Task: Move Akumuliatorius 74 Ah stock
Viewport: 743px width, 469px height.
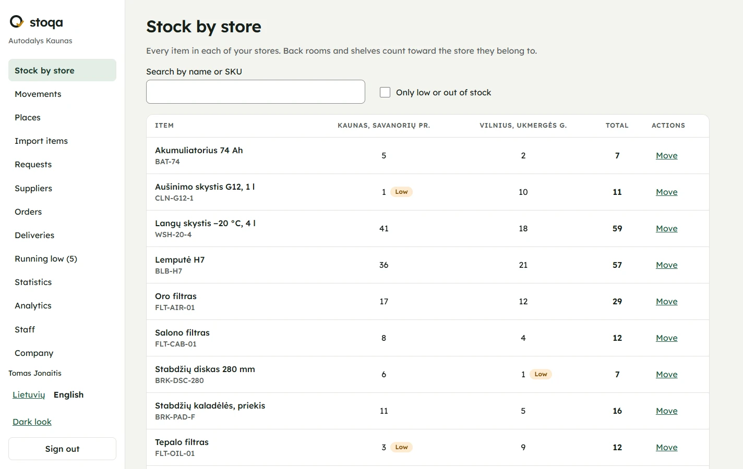Action: point(666,155)
